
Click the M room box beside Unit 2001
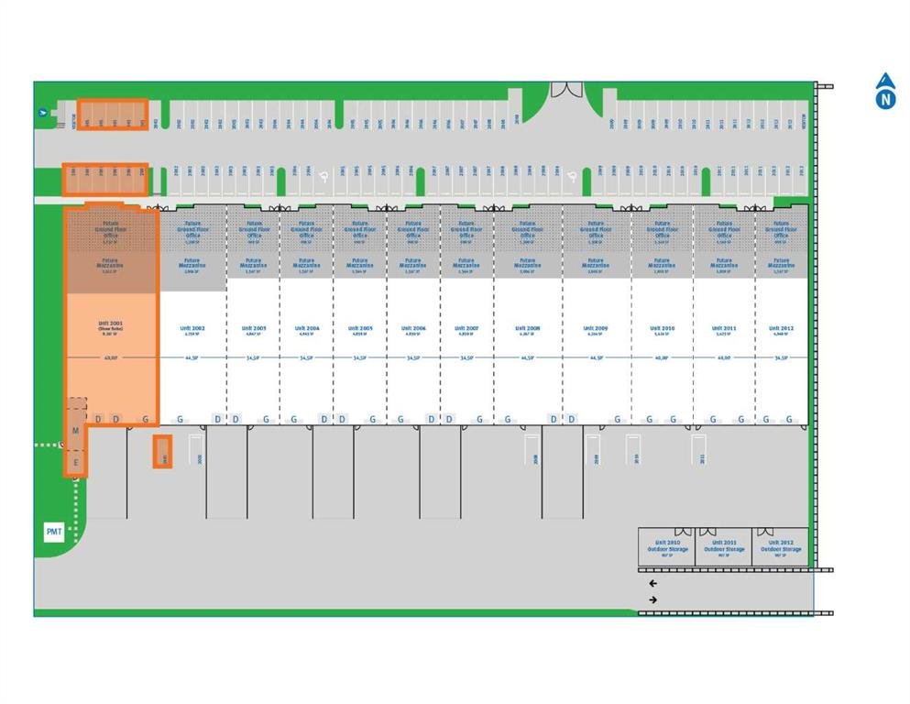[x=76, y=430]
